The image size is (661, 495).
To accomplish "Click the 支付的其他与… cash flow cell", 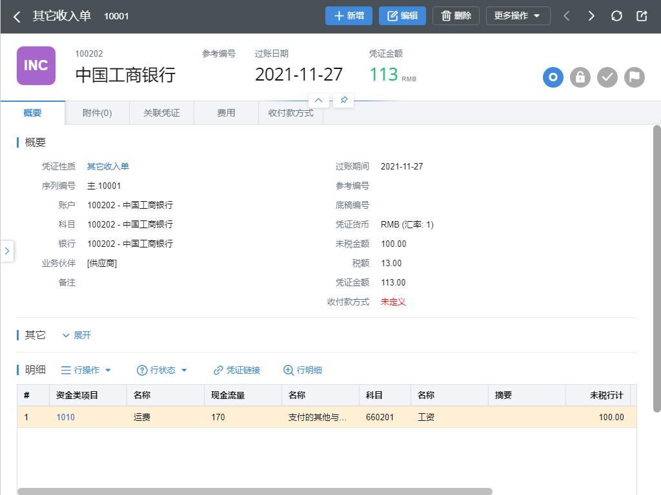I will click(x=320, y=417).
